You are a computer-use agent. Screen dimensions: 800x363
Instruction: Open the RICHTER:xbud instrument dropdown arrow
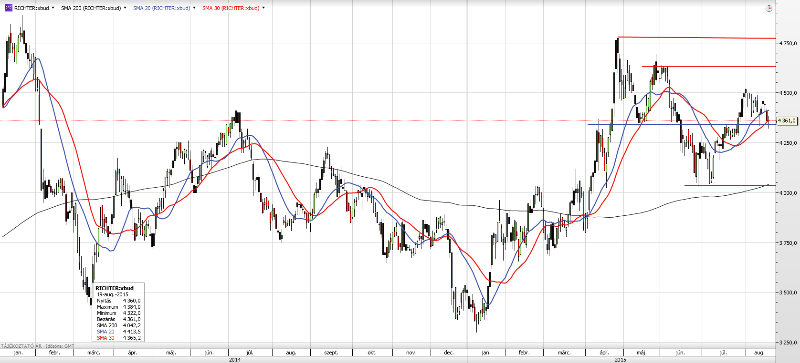53,8
